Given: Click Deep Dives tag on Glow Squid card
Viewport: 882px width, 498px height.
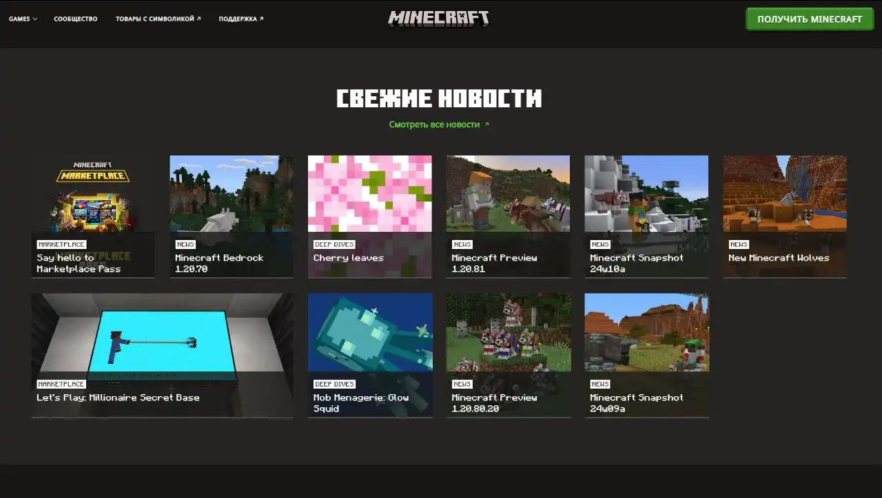Looking at the screenshot, I should click(x=334, y=384).
